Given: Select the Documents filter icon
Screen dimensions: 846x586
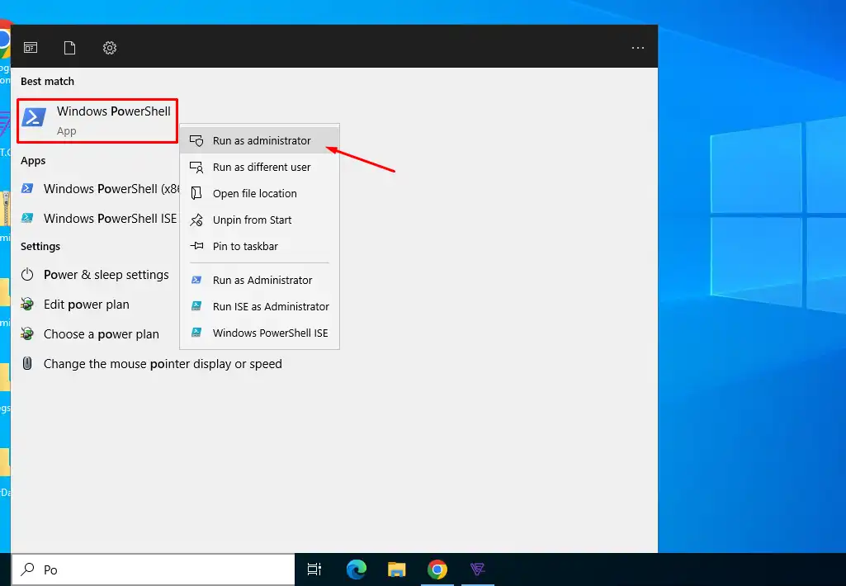Looking at the screenshot, I should click(x=69, y=48).
